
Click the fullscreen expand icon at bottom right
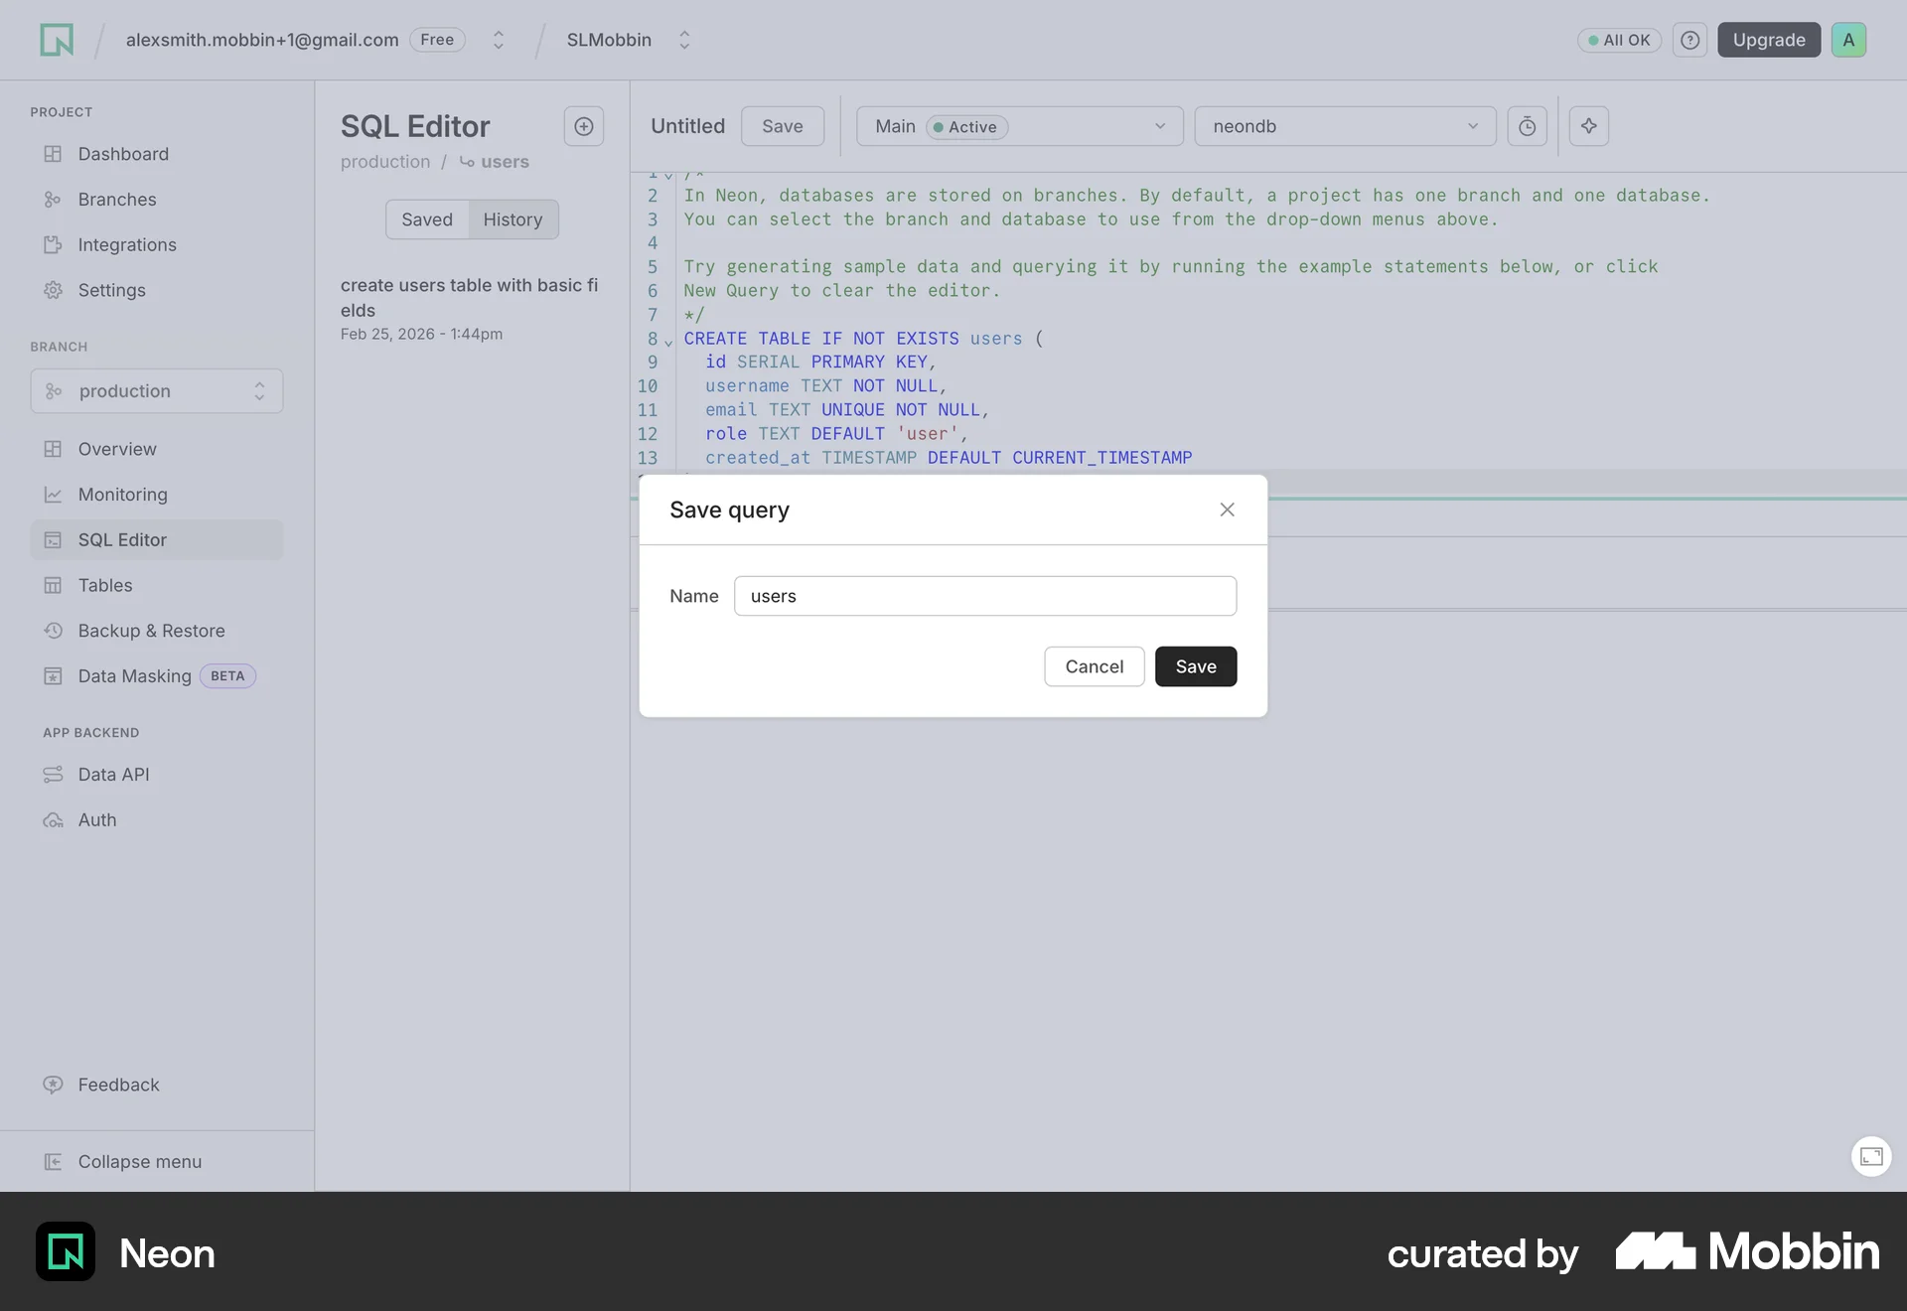point(1871,1156)
